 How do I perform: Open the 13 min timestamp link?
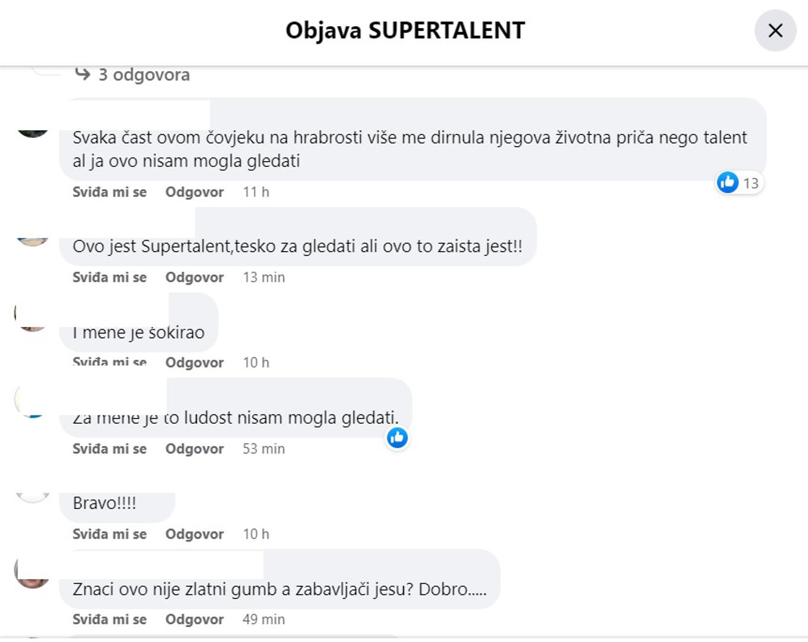(263, 277)
